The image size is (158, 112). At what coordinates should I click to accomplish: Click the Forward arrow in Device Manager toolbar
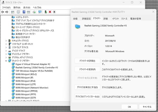point(7,12)
